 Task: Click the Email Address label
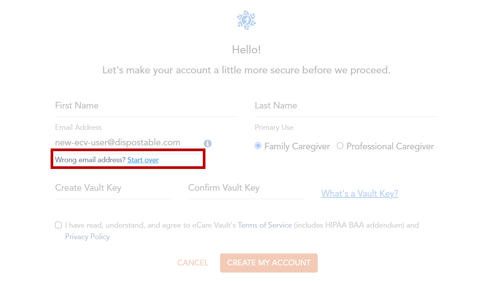coord(78,128)
